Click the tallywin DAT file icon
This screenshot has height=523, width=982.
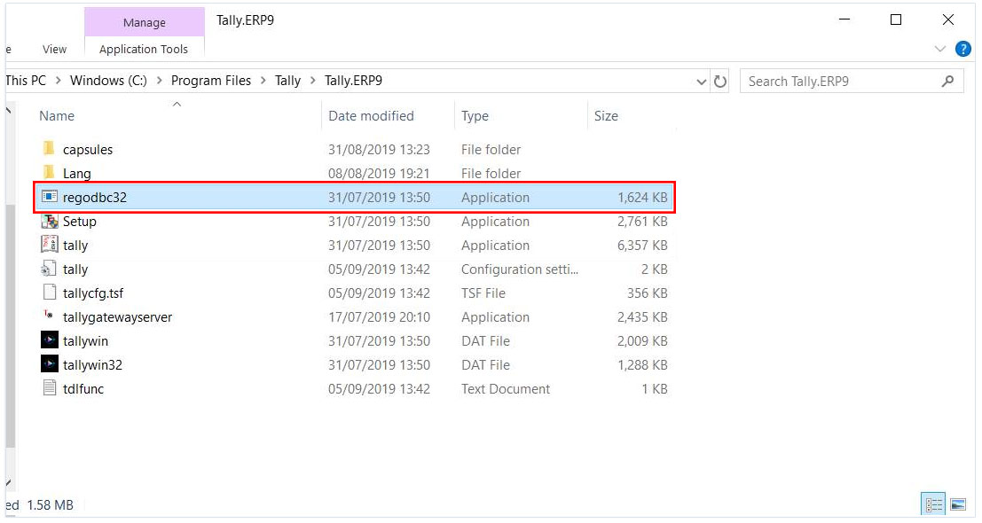tap(50, 340)
